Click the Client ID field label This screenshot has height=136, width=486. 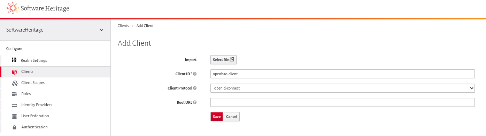[x=183, y=74]
